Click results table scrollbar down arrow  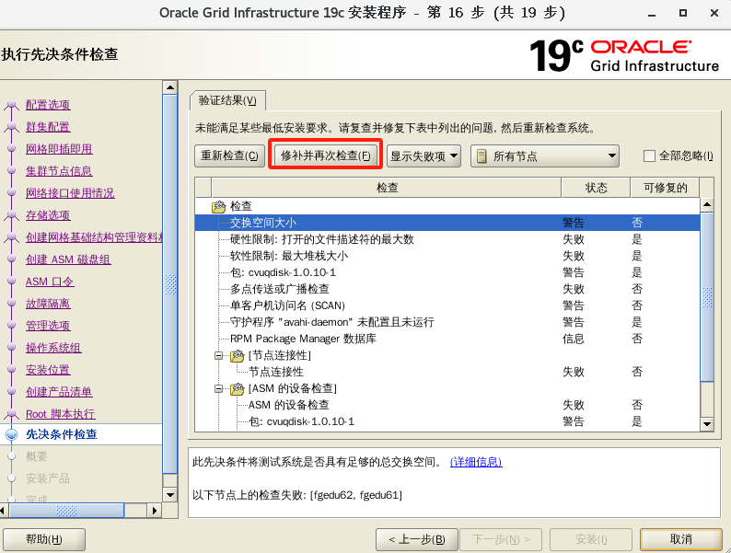(707, 424)
